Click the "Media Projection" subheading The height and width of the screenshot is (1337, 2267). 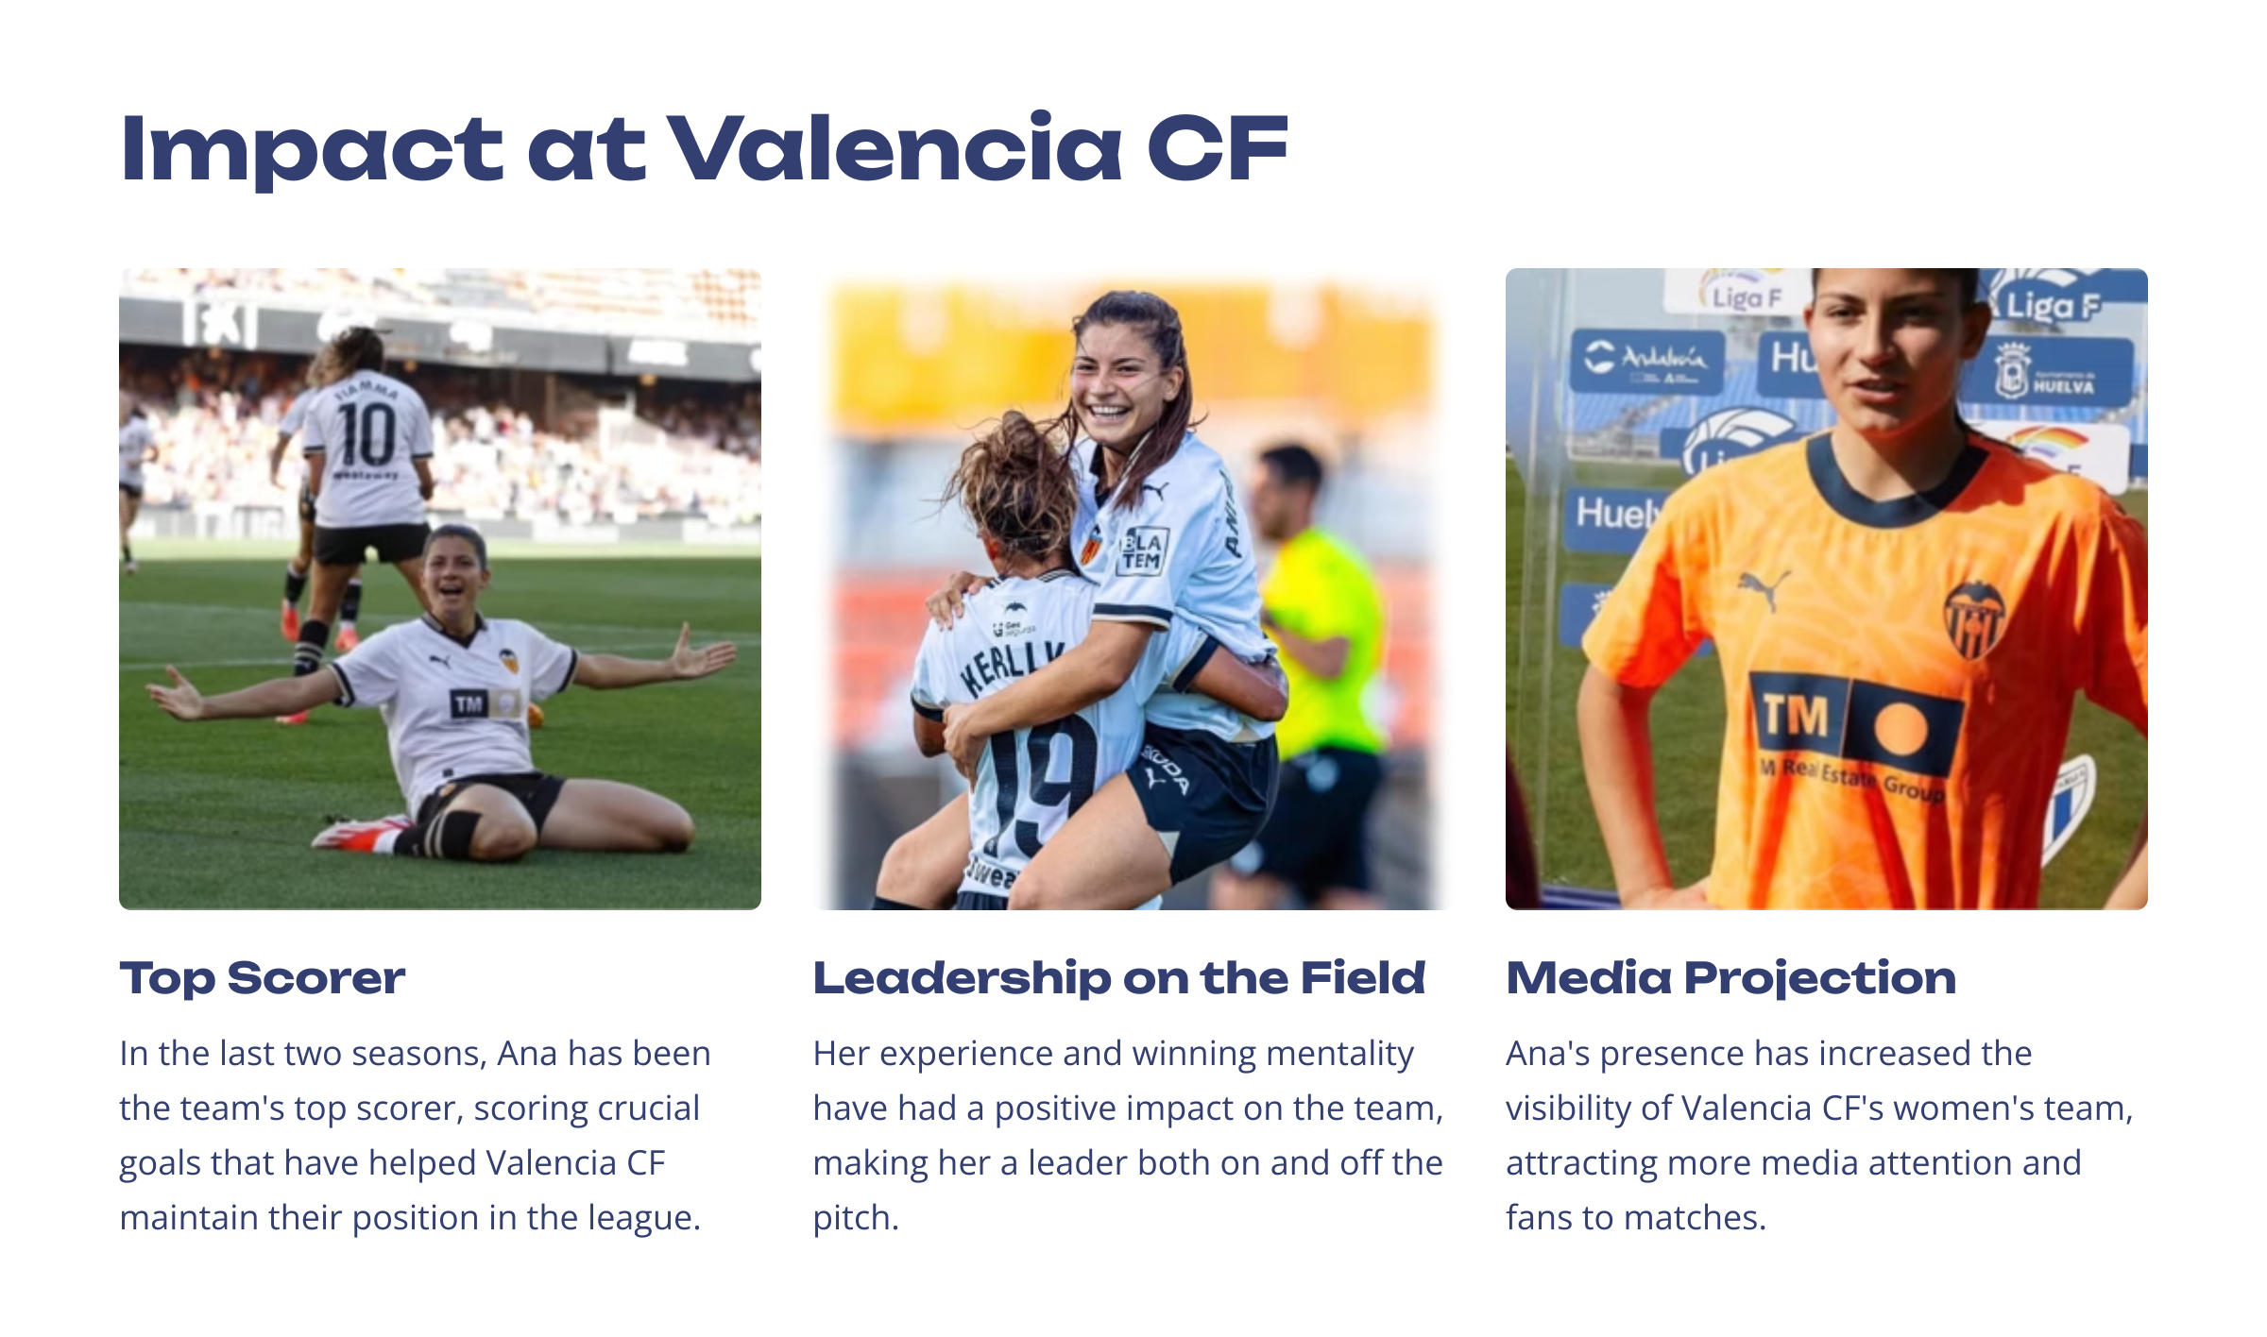tap(1730, 977)
